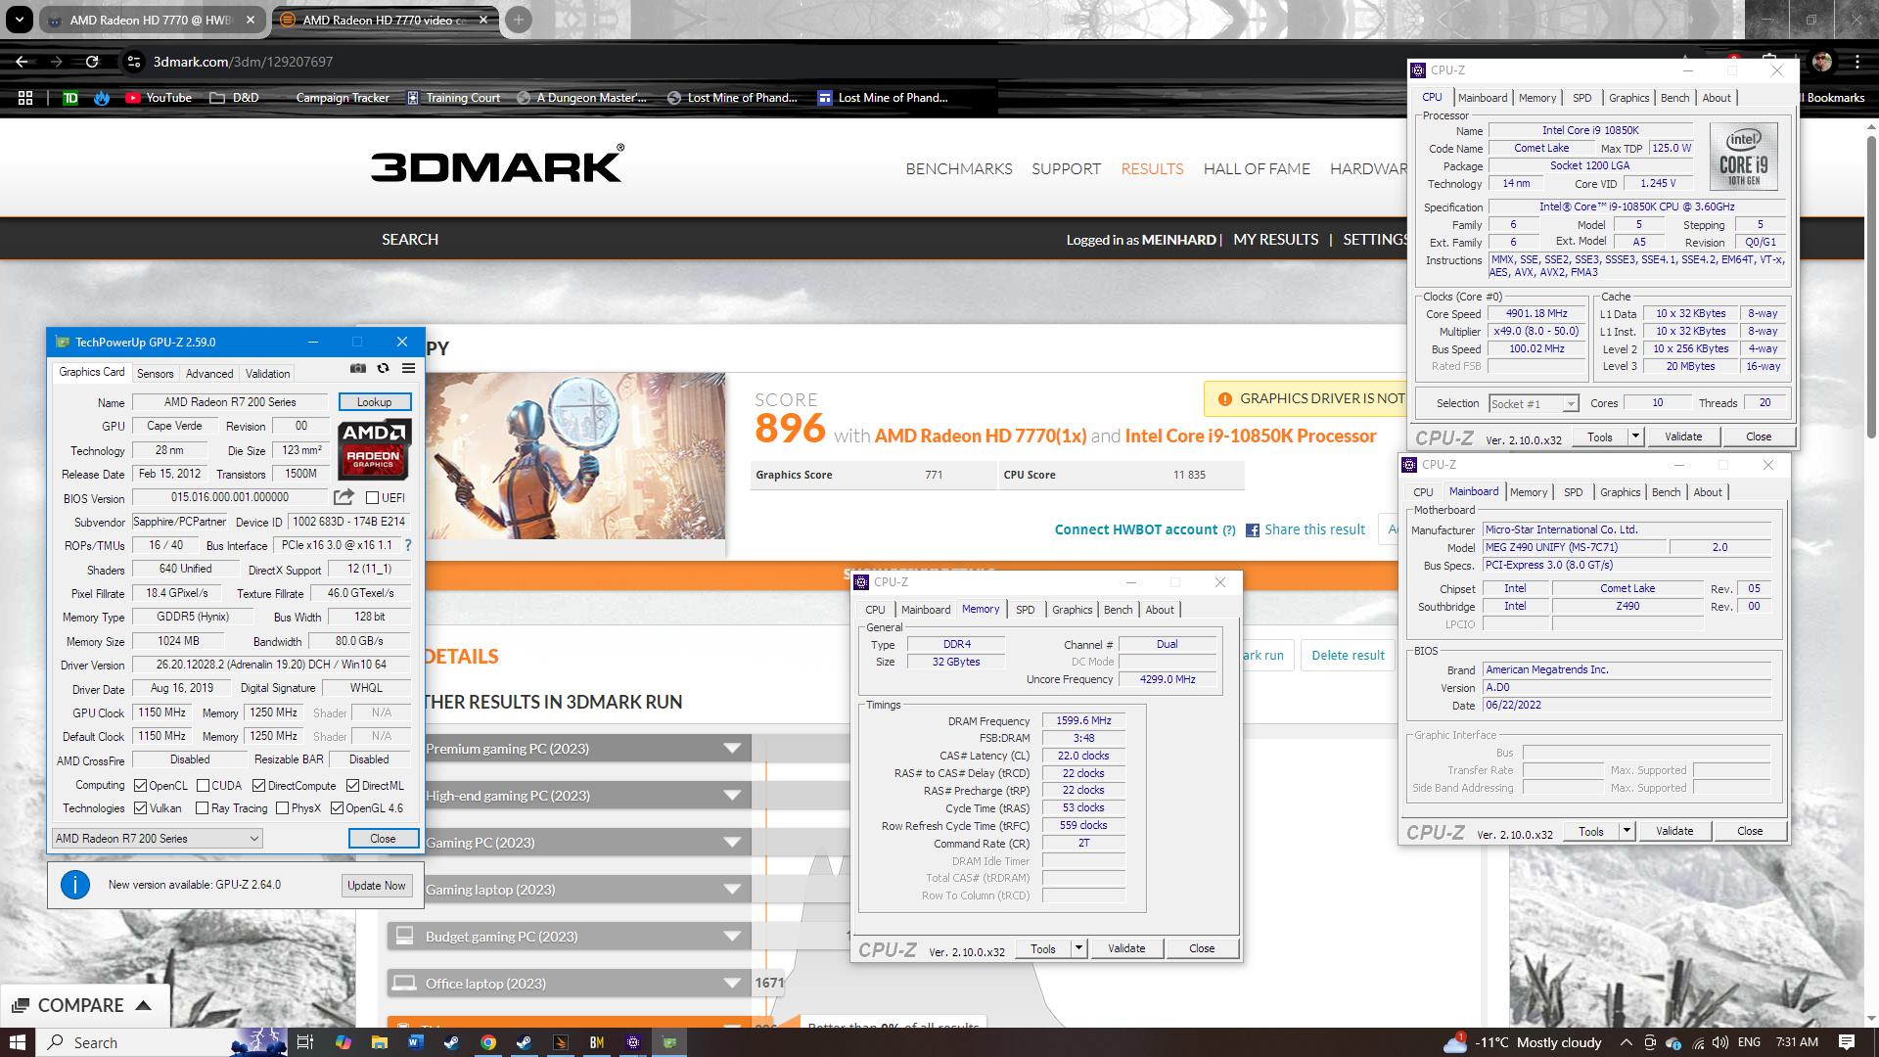Toggle the CUDA checkbox
Screen dimensions: 1879x1057
(204, 786)
